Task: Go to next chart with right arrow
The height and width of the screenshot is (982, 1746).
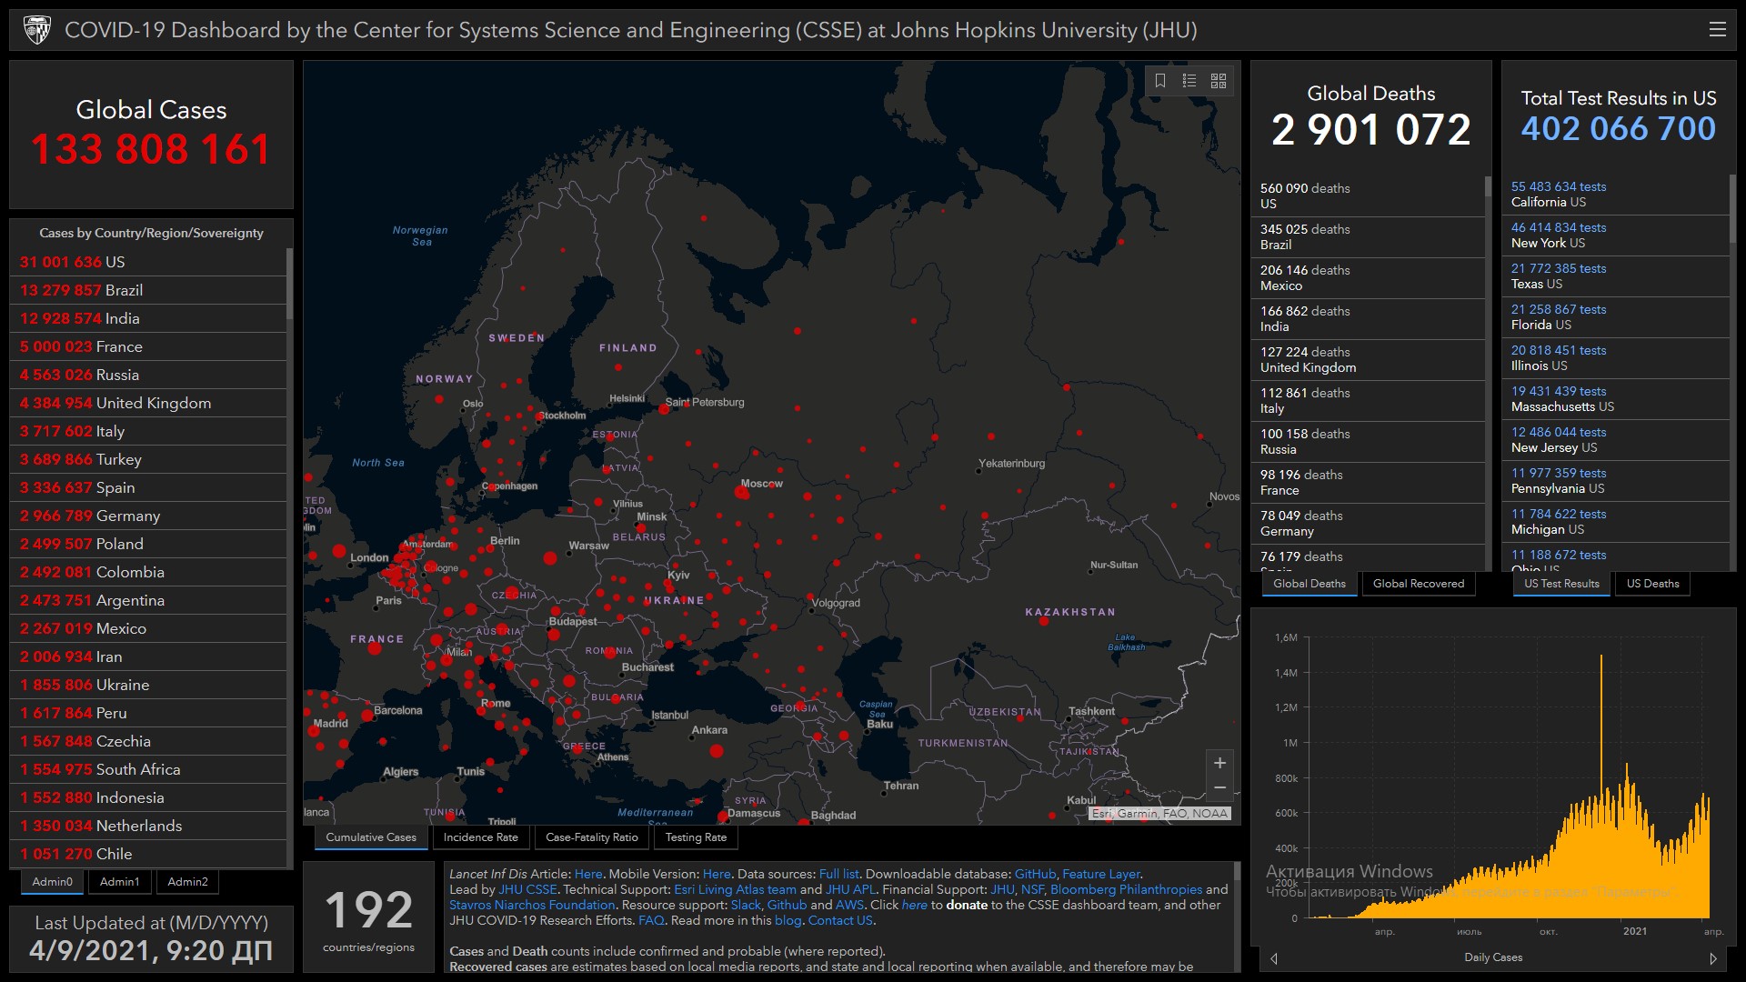Action: (x=1713, y=958)
